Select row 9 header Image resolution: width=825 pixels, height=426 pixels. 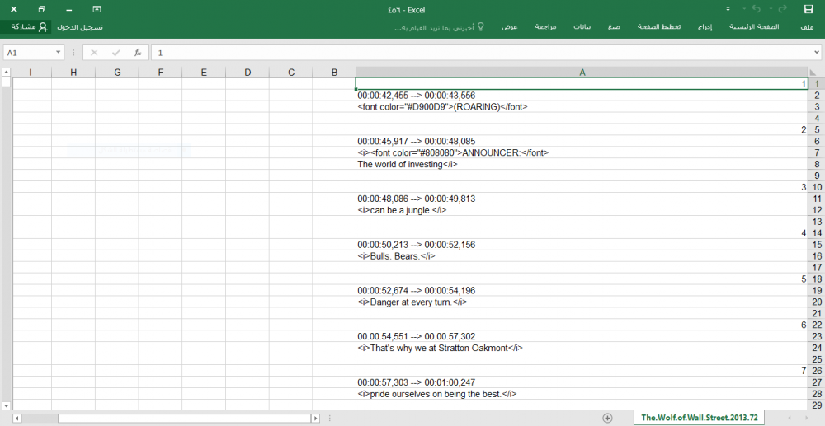coord(817,176)
